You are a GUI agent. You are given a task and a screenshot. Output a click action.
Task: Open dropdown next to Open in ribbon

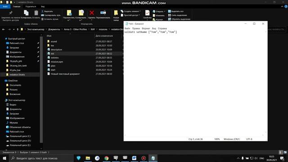coord(164,11)
